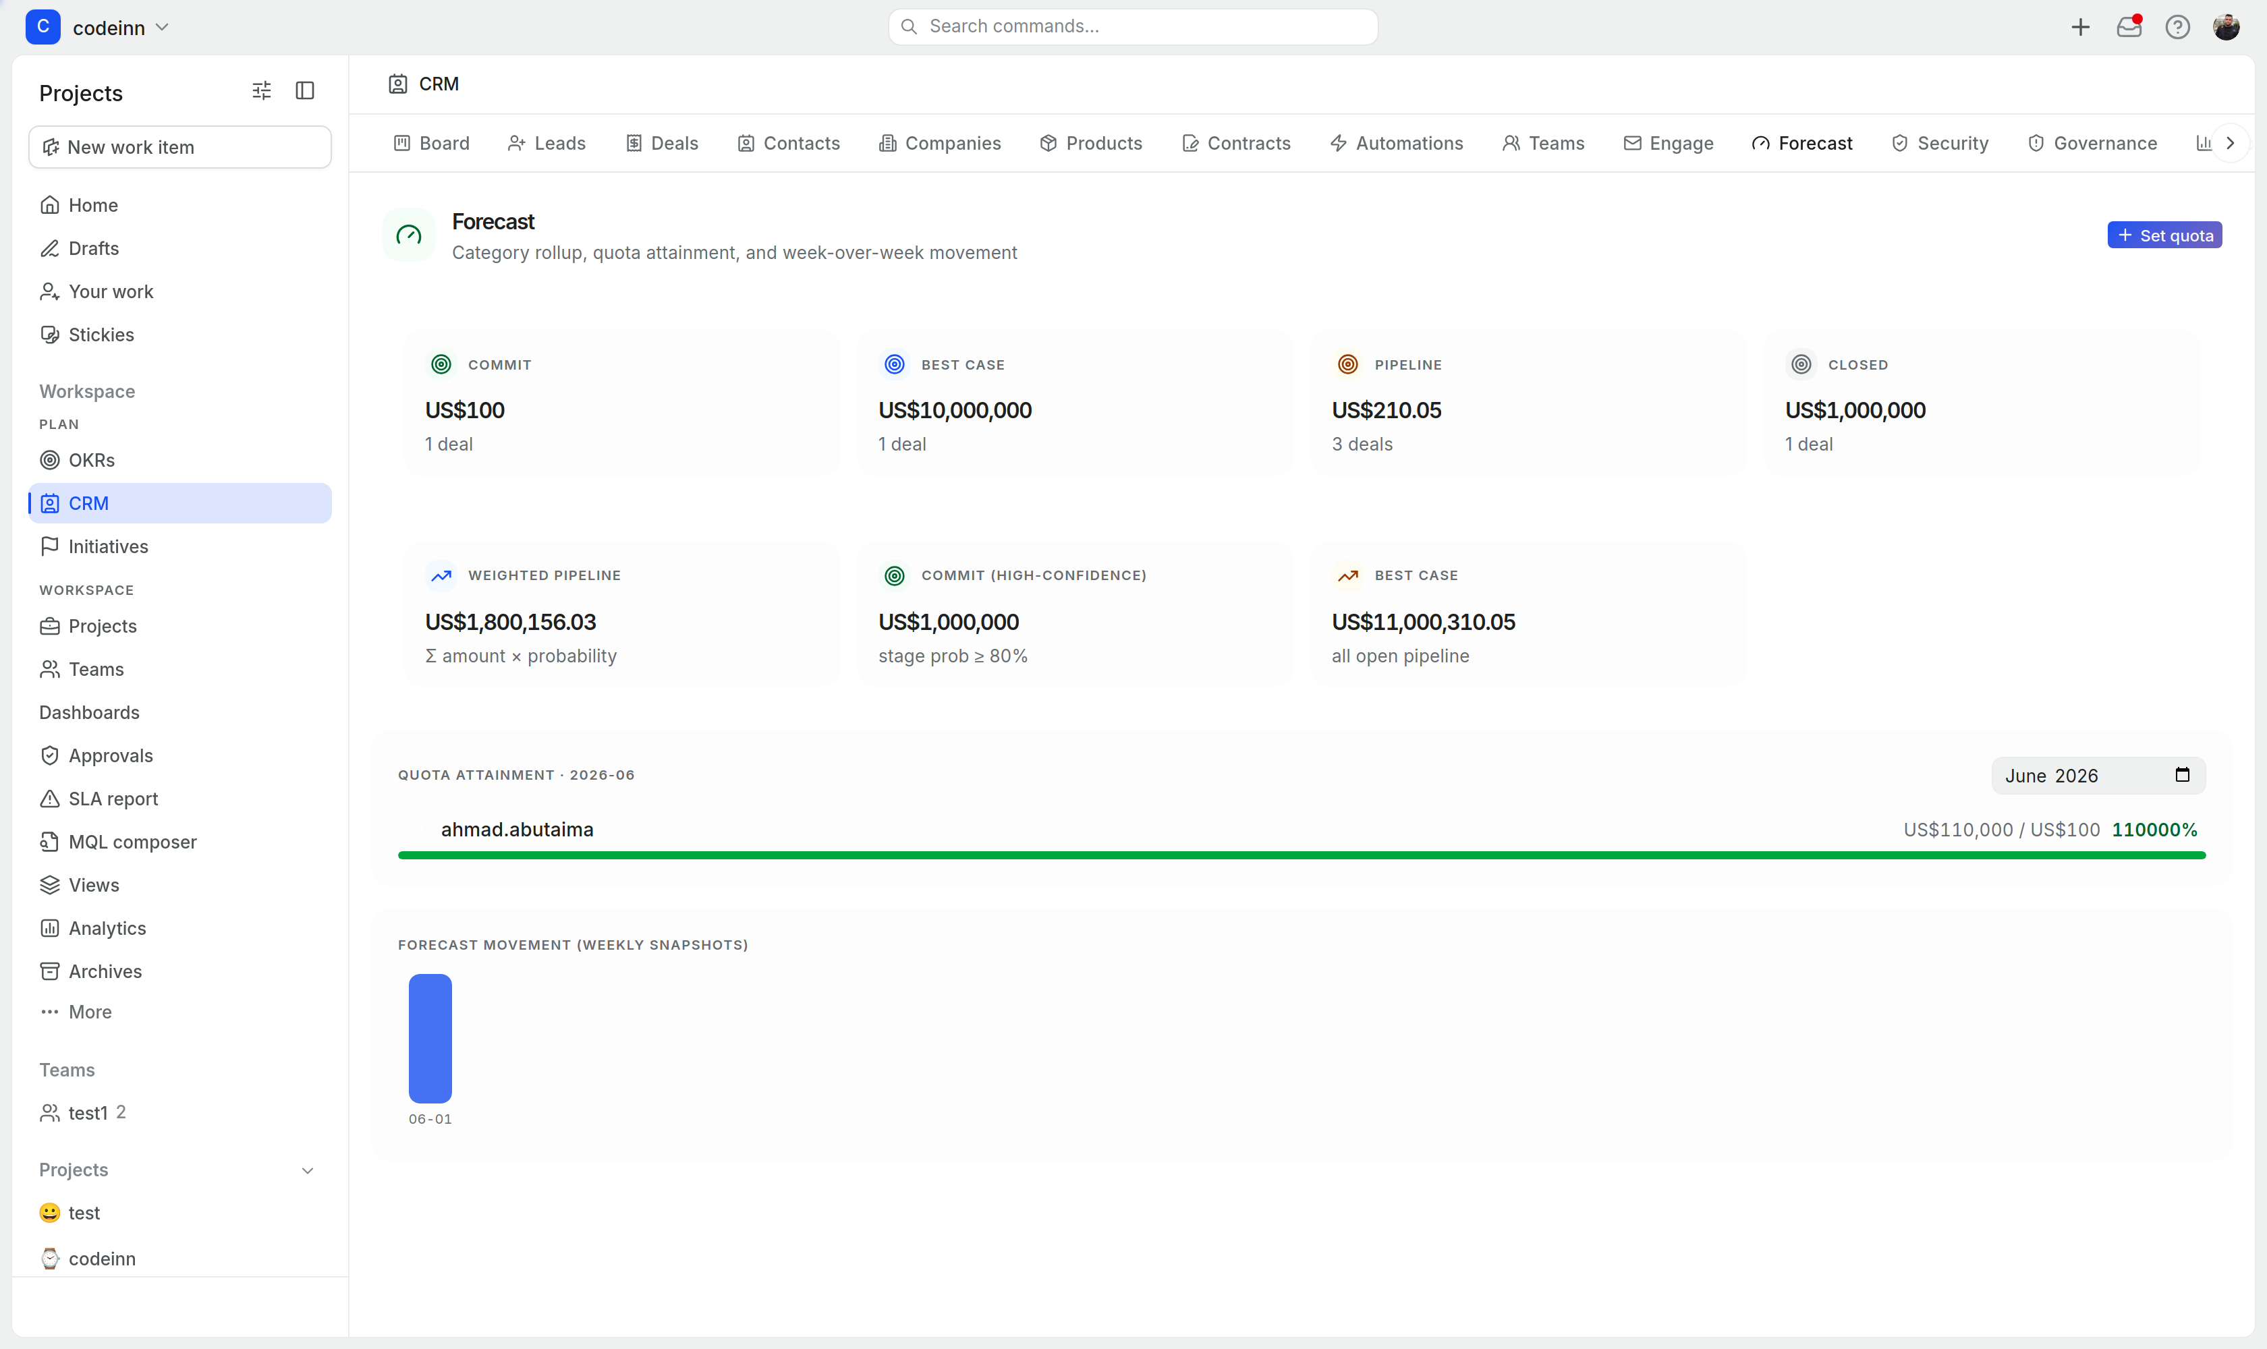This screenshot has width=2267, height=1349.
Task: Expand the codeinn workspace switcher chevron
Action: click(162, 27)
